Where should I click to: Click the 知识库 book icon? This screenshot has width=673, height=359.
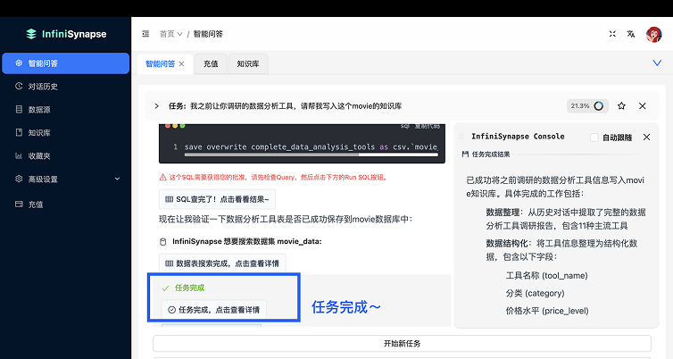point(19,132)
